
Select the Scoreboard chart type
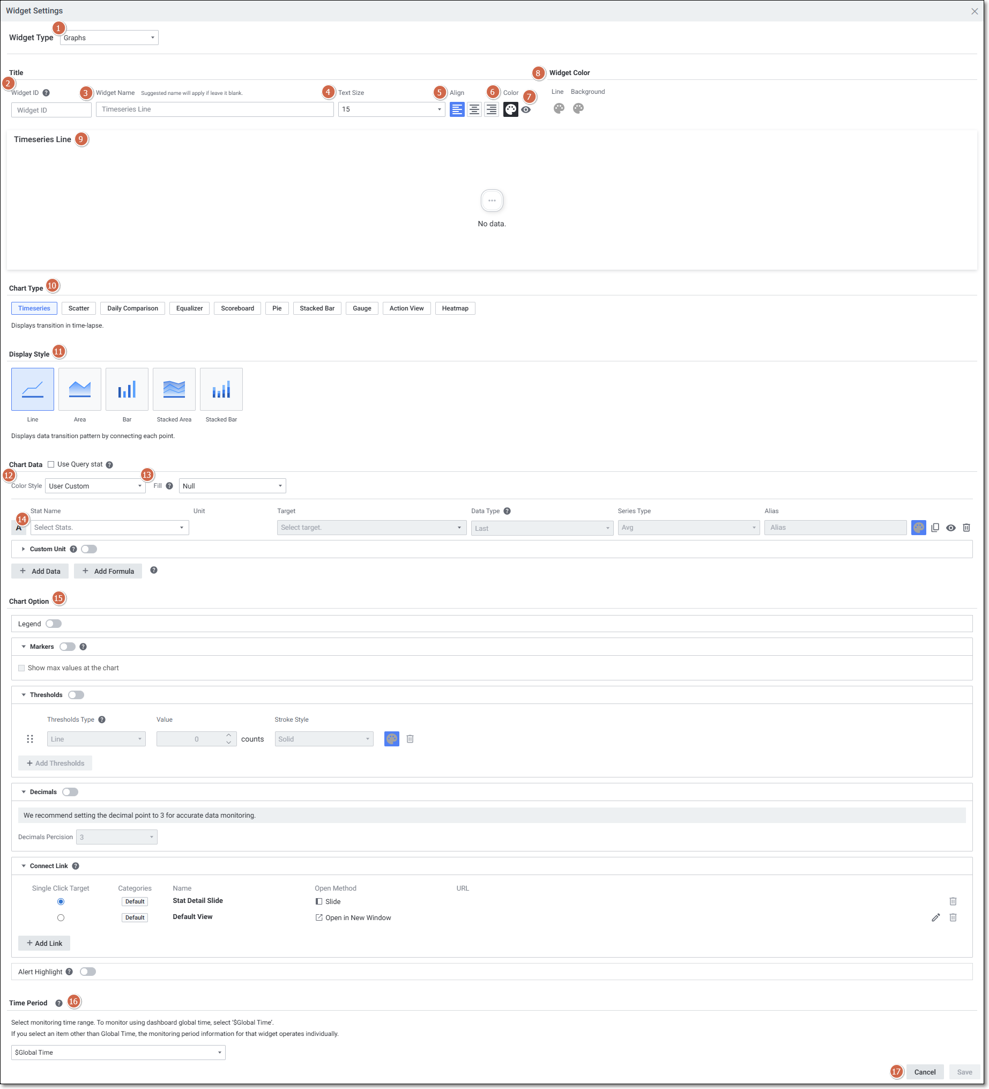tap(237, 308)
